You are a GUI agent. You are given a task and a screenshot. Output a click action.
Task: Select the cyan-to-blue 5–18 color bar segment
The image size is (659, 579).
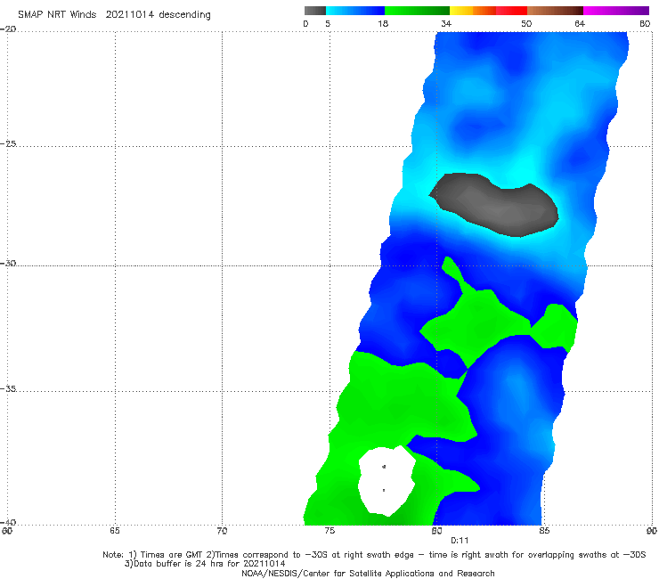click(x=355, y=11)
